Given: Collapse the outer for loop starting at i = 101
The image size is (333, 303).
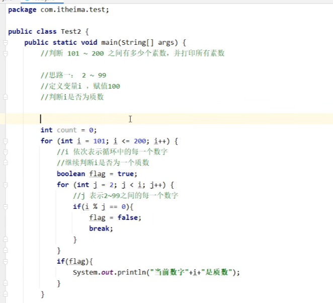Looking at the screenshot, I should click(6, 141).
